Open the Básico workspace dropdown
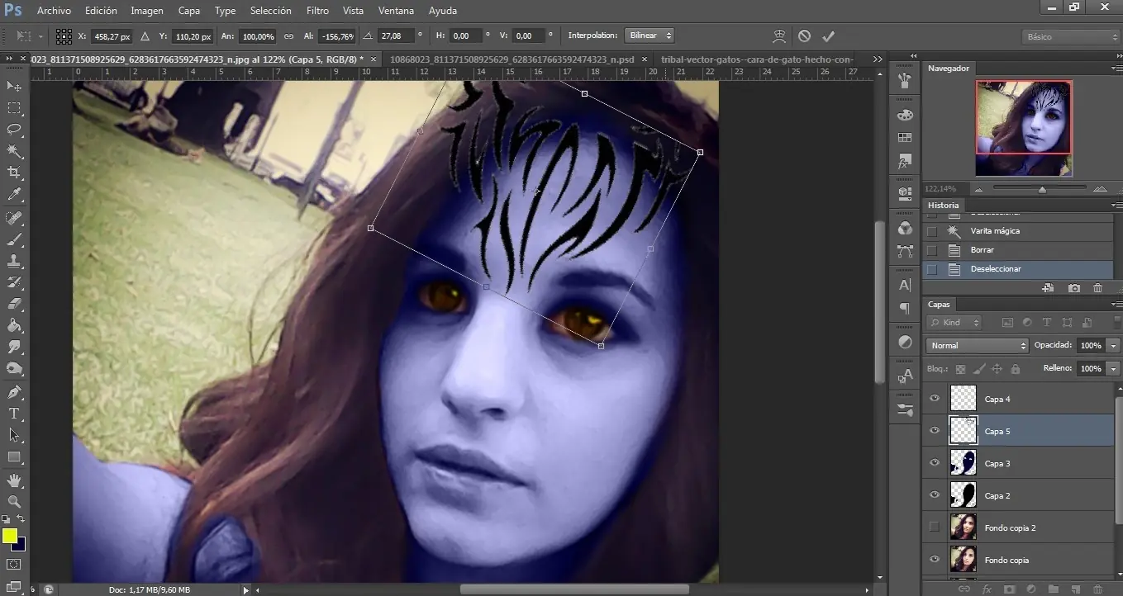 (x=1070, y=37)
